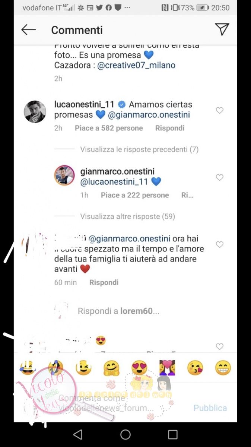The width and height of the screenshot is (251, 447).
Task: Like lucaonestini_11's comment with the heart
Action: [x=220, y=110]
